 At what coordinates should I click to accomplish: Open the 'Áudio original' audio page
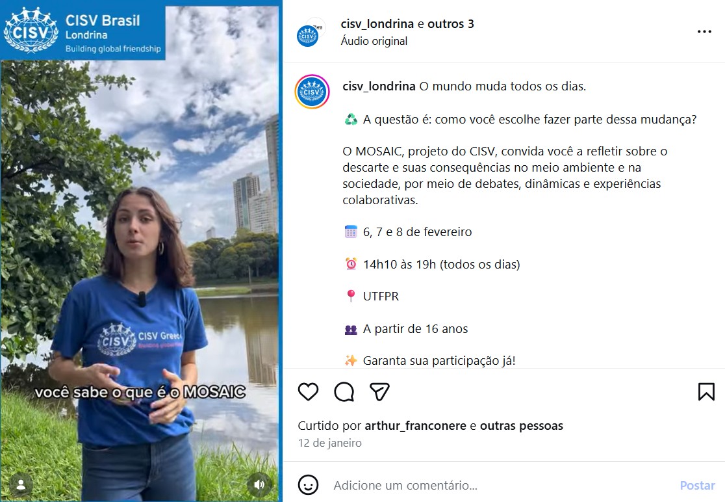coord(374,41)
